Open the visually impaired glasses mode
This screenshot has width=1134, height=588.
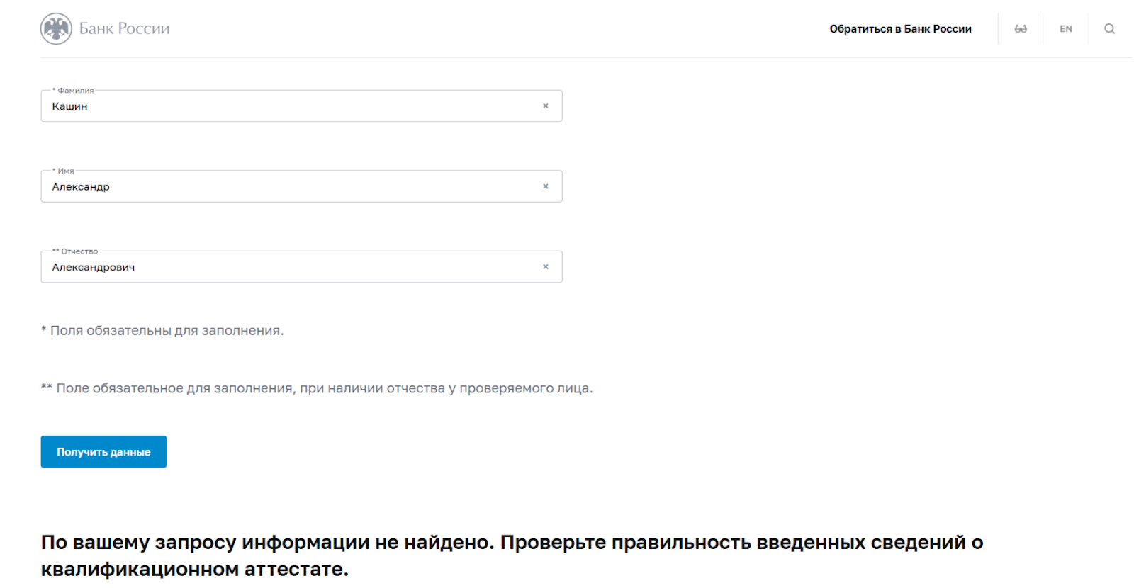(1020, 29)
